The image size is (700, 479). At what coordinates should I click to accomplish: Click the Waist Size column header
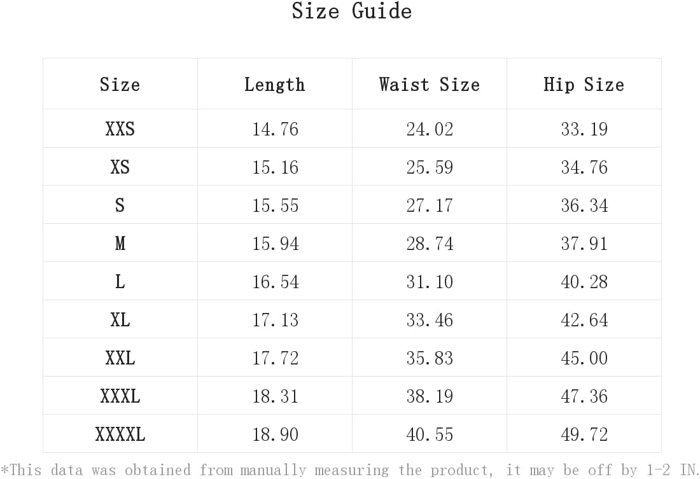430,85
